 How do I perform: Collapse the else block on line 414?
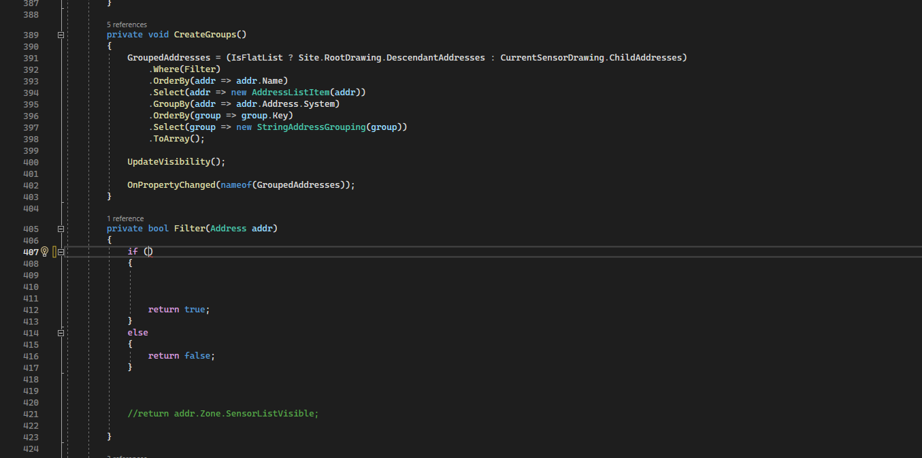coord(61,333)
